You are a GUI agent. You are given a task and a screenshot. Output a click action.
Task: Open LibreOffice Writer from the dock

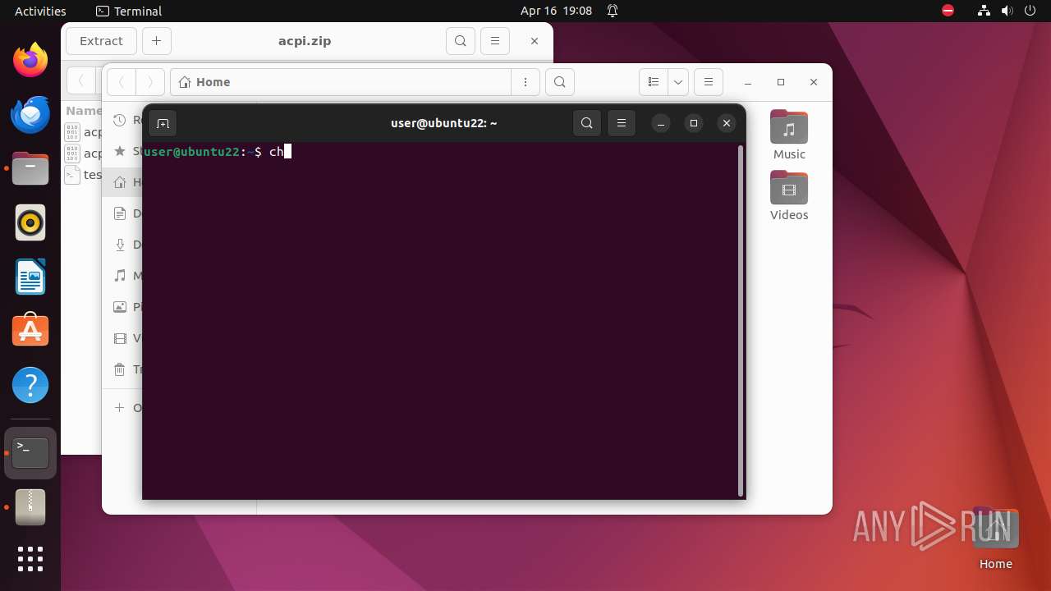30,277
